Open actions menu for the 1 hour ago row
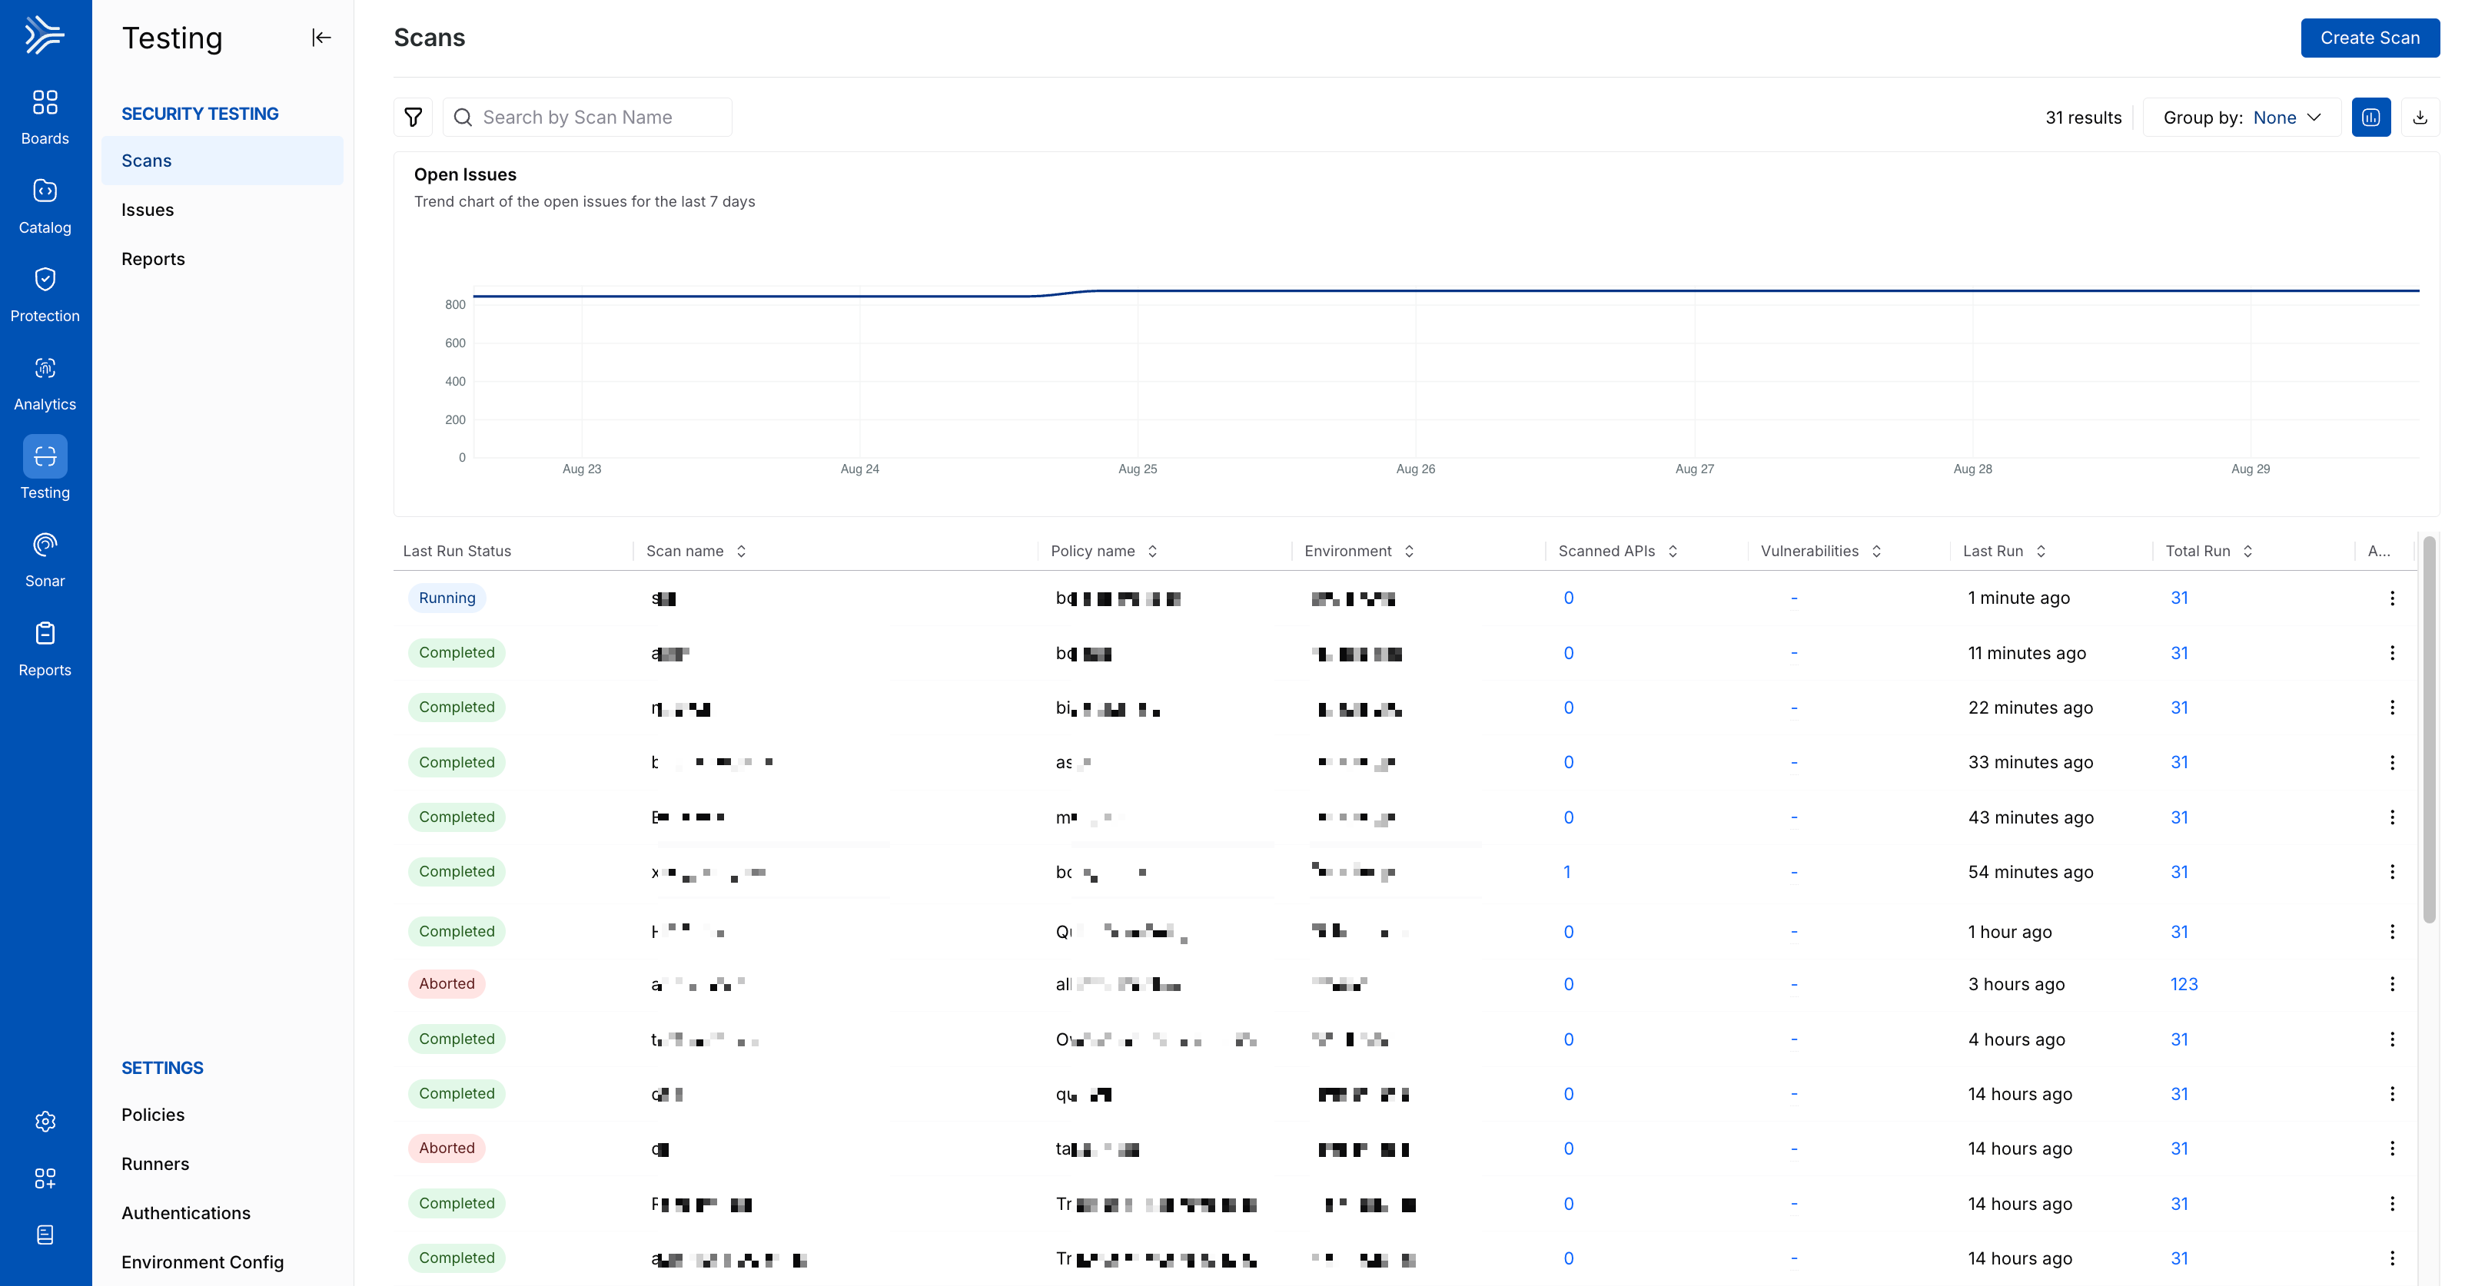 [2391, 930]
